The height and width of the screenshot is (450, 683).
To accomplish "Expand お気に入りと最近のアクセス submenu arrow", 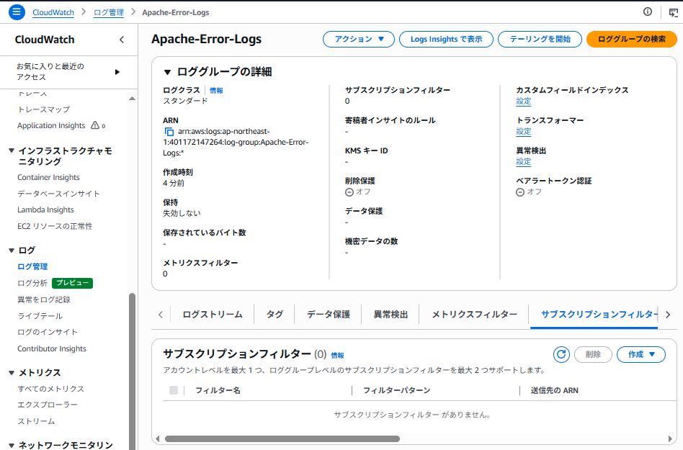I will pos(117,72).
